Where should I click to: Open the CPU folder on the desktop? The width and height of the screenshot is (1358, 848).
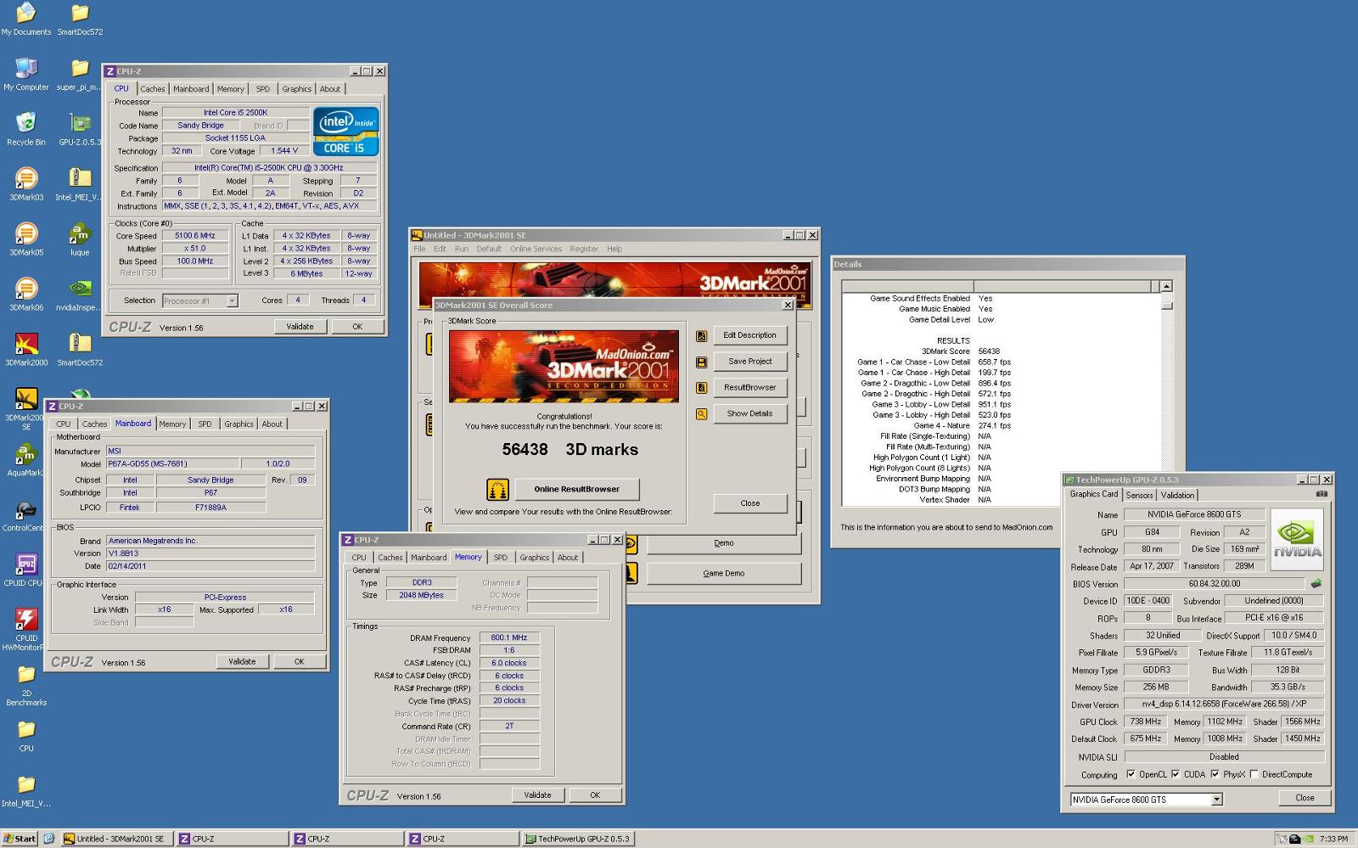click(26, 736)
